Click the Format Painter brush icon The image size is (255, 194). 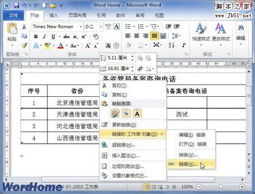point(24,45)
